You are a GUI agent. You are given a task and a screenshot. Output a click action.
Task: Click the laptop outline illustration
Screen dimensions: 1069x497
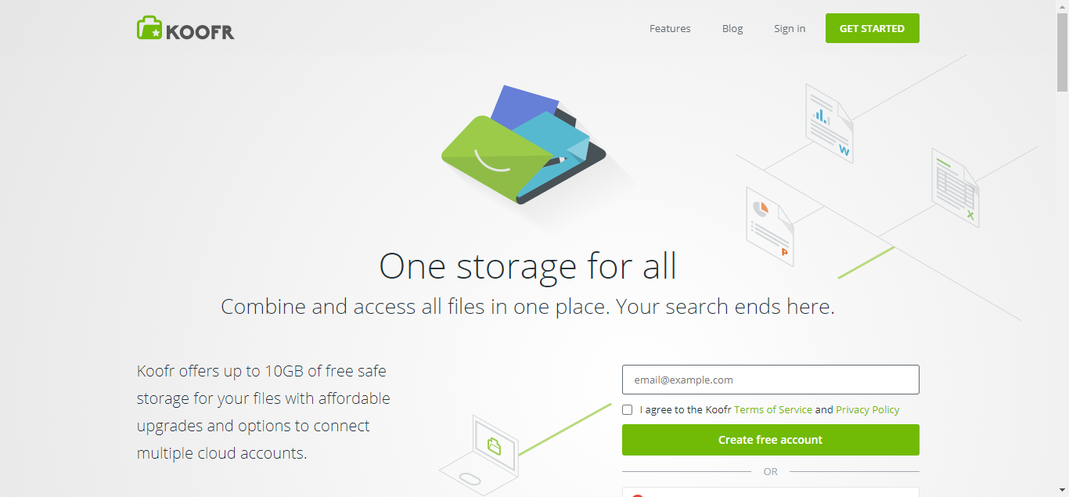tap(481, 456)
